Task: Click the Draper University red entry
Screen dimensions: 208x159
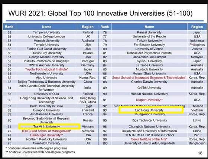Action: (149, 100)
